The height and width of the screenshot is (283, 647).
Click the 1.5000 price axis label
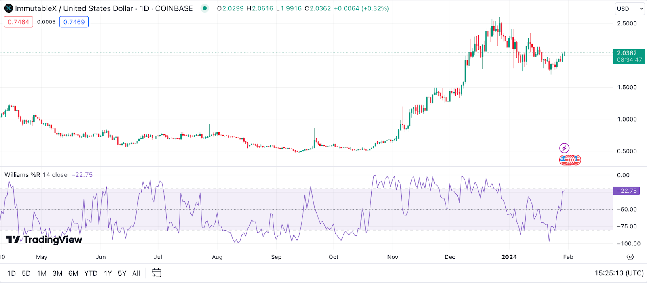coord(627,87)
